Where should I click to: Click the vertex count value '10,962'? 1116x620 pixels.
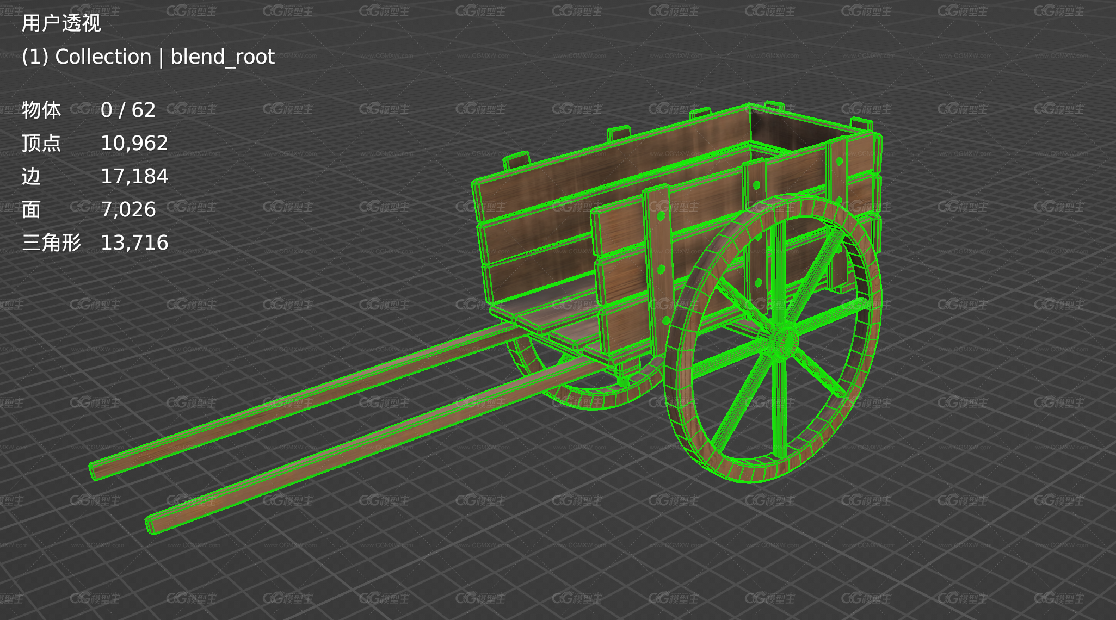point(134,144)
